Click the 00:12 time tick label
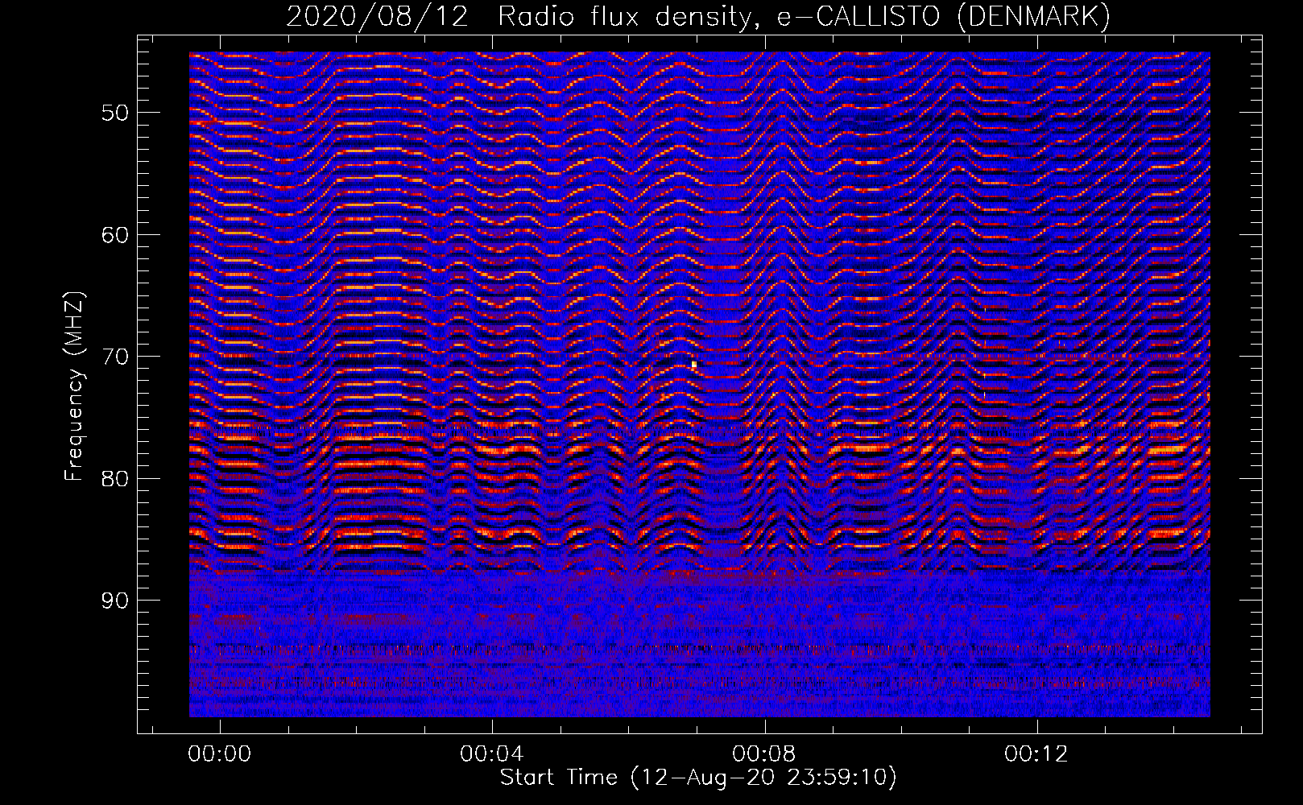The height and width of the screenshot is (805, 1303). pyautogui.click(x=1036, y=754)
